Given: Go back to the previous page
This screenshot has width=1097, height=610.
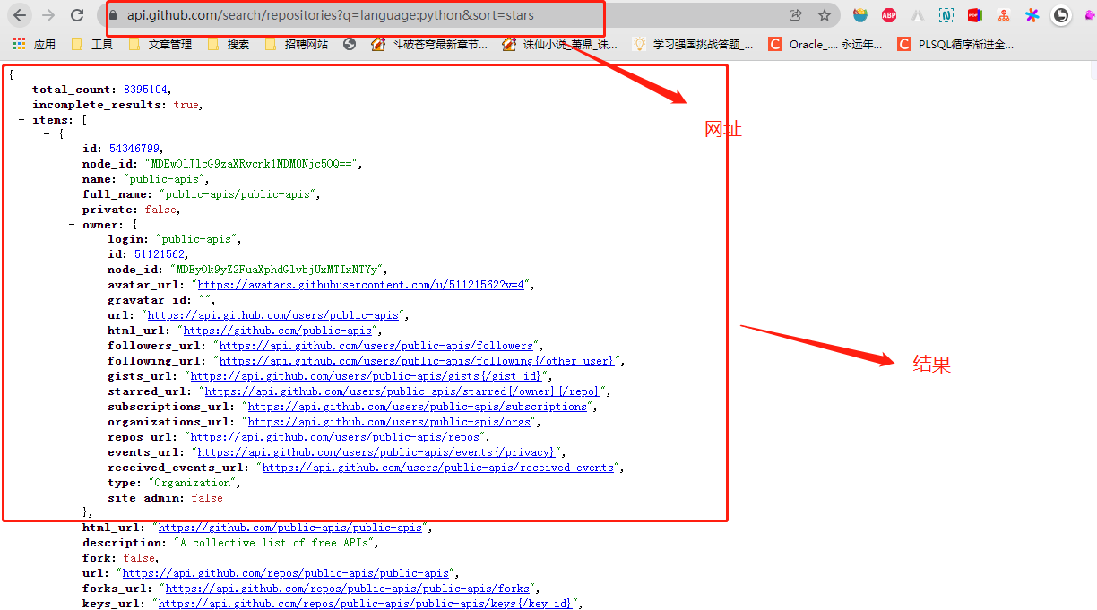Looking at the screenshot, I should pyautogui.click(x=20, y=15).
